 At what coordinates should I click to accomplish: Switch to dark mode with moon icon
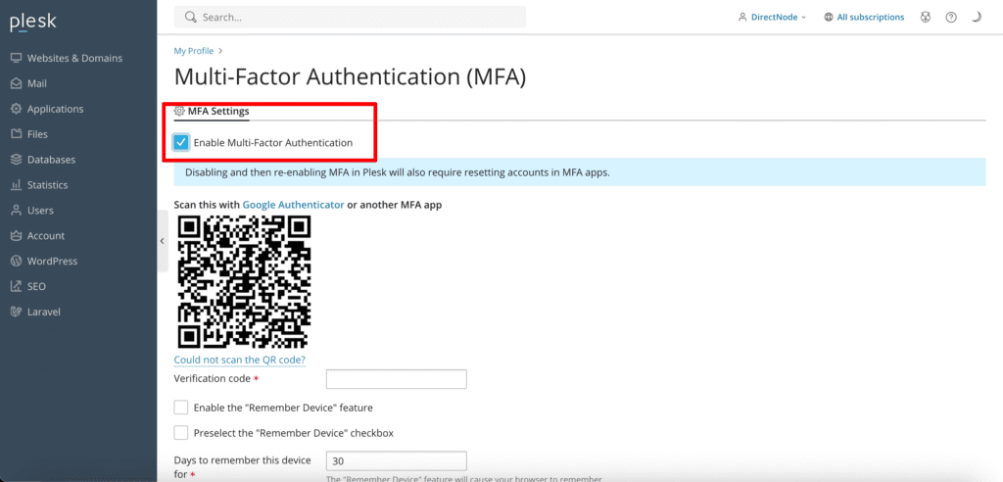977,18
